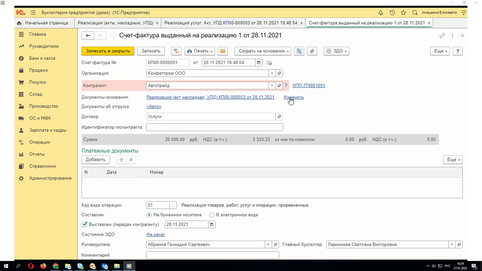Open the <Авто> shipment documents link
This screenshot has width=482, height=271.
click(x=154, y=106)
